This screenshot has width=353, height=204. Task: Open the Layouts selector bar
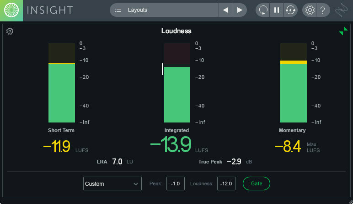[x=164, y=10]
